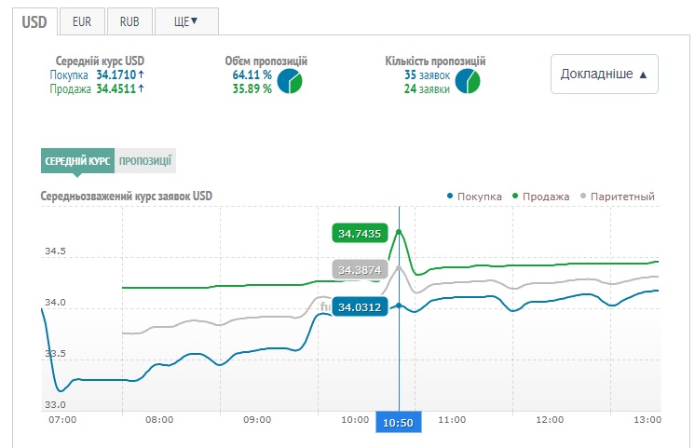The image size is (695, 448).
Task: Select the СЕРЕДНІЙ КУРС chart view
Action: [77, 160]
